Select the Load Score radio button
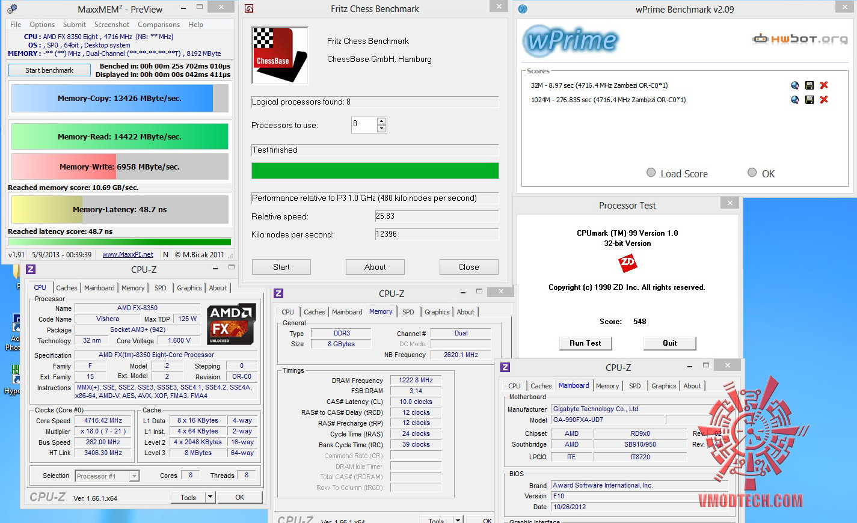 click(x=651, y=173)
